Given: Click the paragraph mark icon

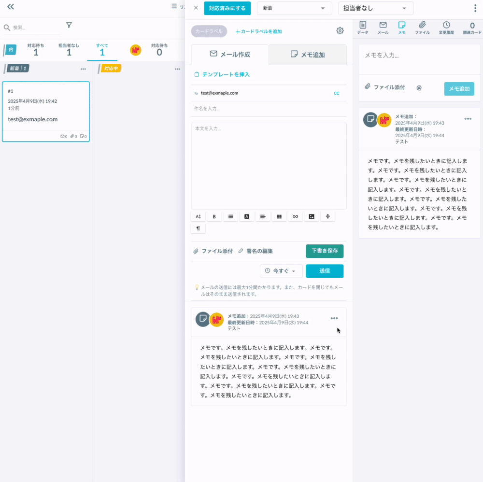Looking at the screenshot, I should pyautogui.click(x=198, y=228).
